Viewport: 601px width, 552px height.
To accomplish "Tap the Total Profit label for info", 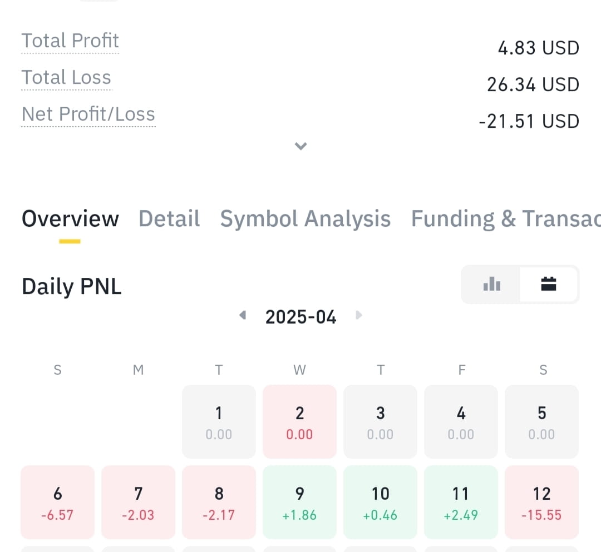I will point(70,41).
